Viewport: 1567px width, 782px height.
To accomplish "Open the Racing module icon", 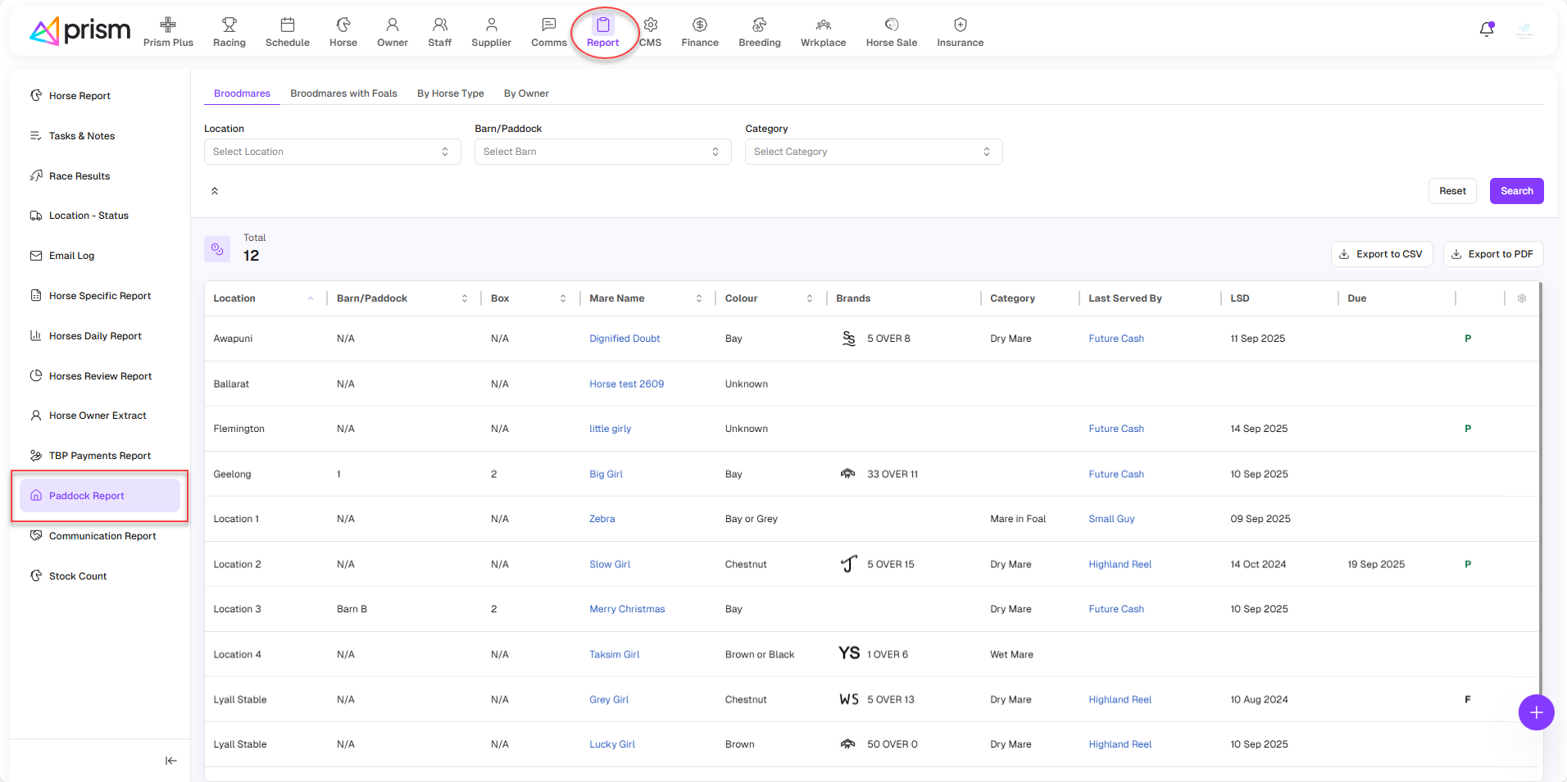I will pos(229,25).
